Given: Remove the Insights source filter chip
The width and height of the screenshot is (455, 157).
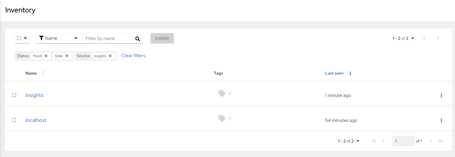Looking at the screenshot, I should (x=110, y=56).
